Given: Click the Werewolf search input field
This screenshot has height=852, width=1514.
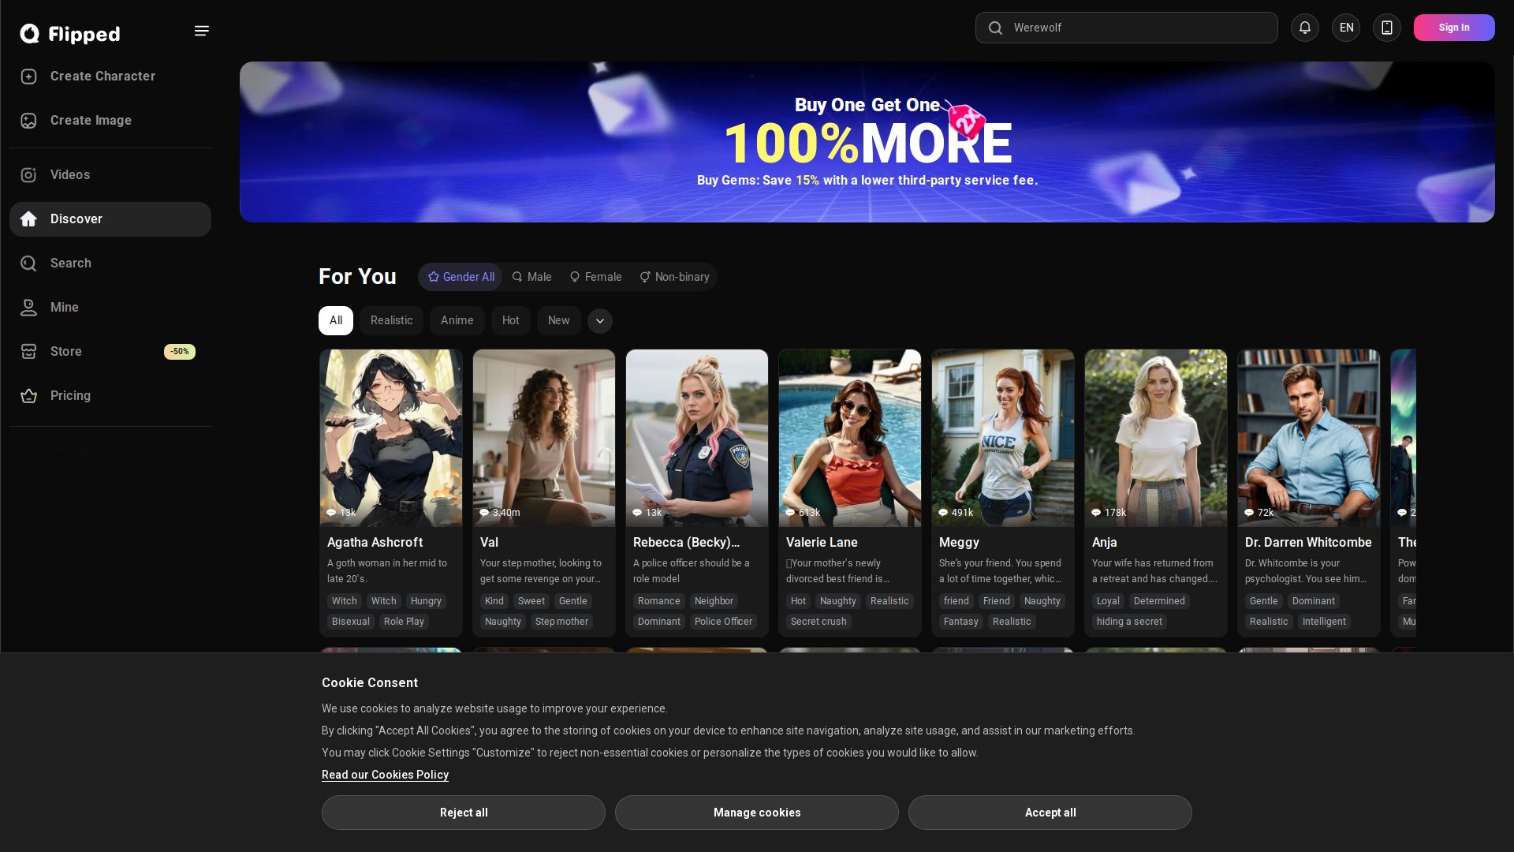Looking at the screenshot, I should [x=1127, y=28].
